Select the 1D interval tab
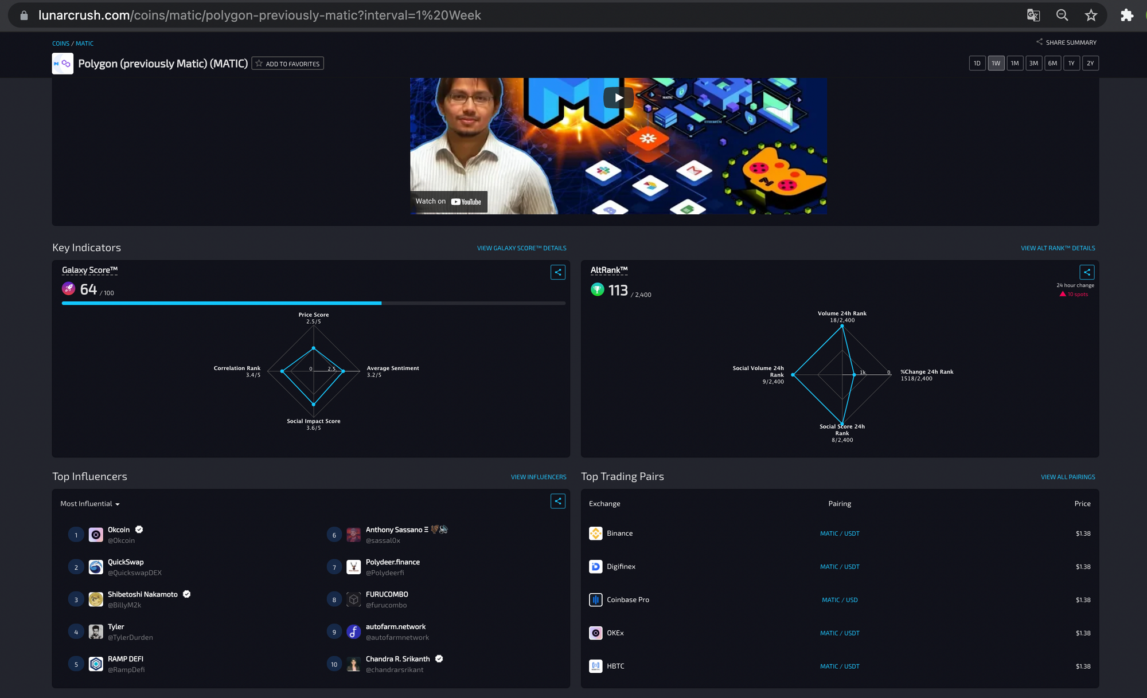 [977, 63]
